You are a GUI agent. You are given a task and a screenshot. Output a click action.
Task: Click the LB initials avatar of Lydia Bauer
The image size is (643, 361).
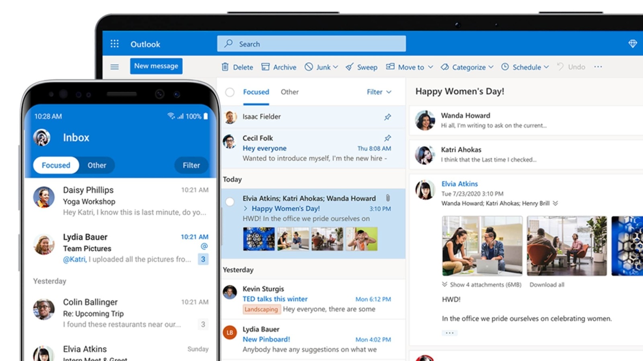click(230, 332)
